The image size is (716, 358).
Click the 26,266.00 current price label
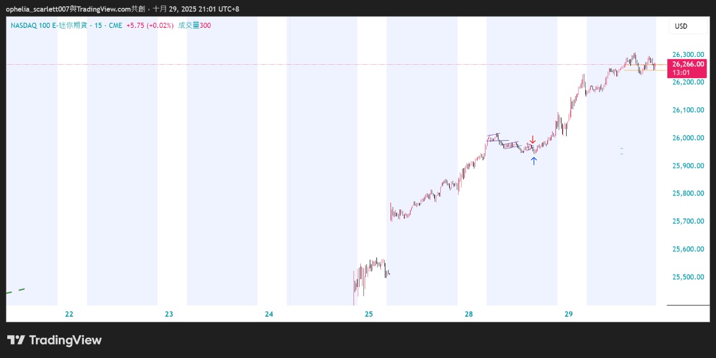click(x=688, y=64)
